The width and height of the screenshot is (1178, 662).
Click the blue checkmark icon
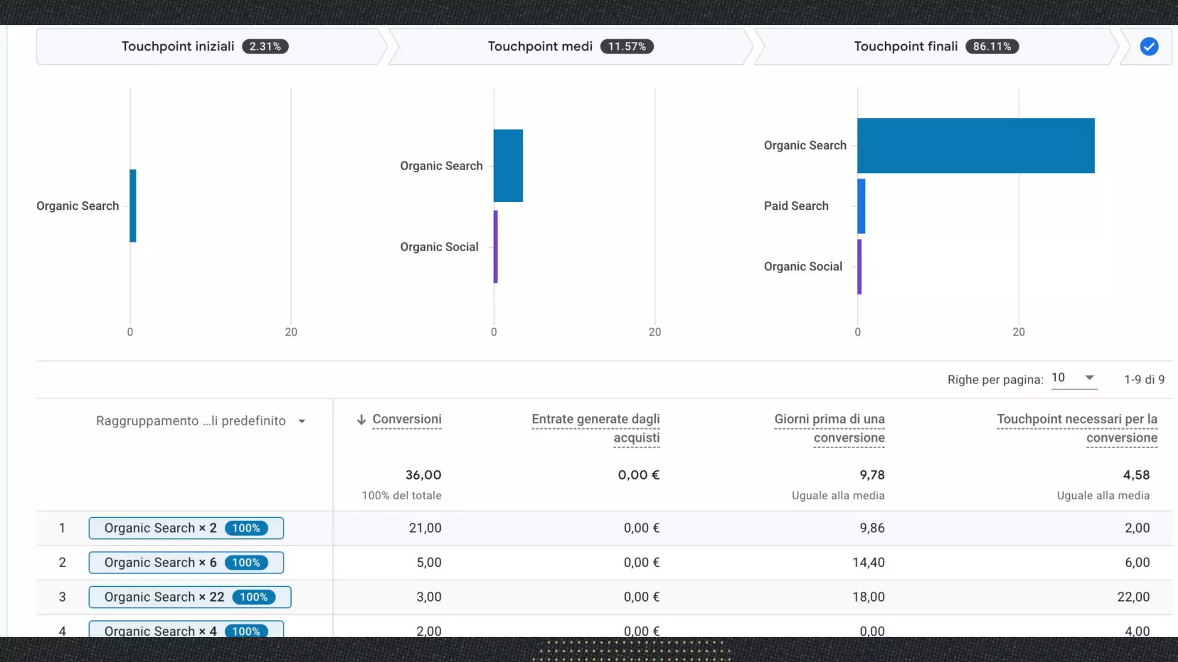[1149, 47]
